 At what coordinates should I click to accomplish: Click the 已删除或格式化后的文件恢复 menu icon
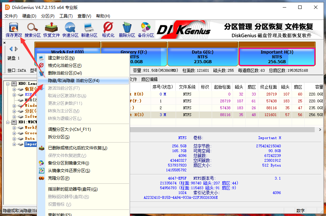[x=42, y=148]
